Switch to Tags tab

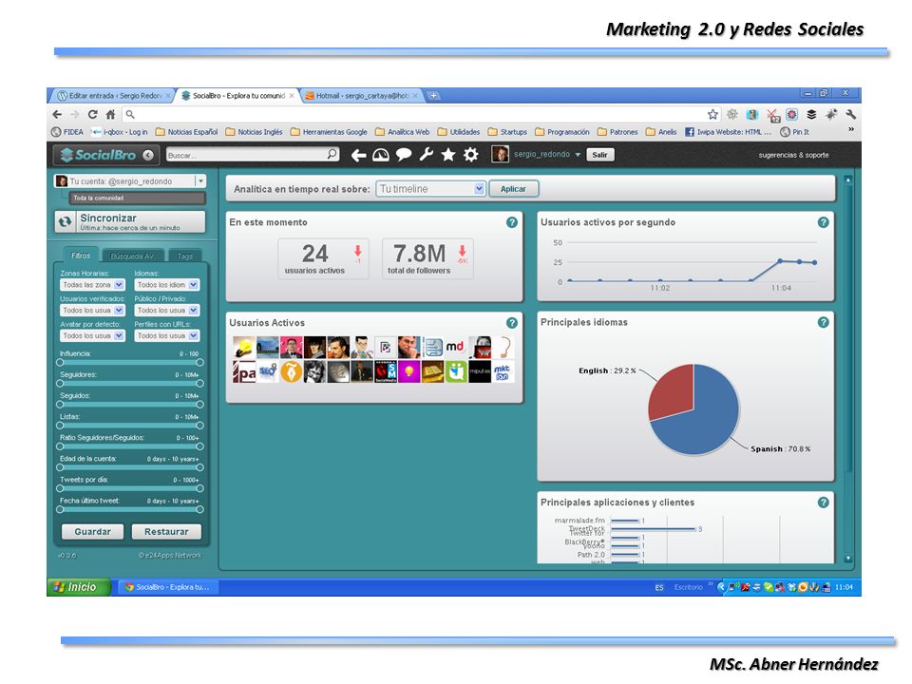[x=184, y=256]
